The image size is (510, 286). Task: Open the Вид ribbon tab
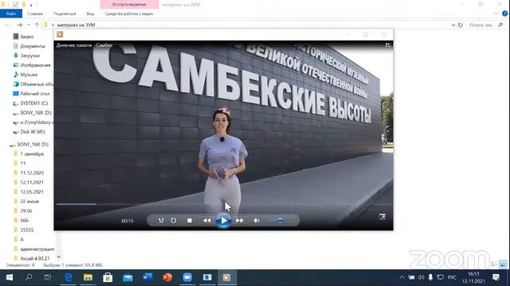(90, 14)
